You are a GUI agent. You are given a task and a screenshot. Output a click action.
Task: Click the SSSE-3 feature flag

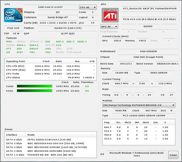(x=82, y=41)
